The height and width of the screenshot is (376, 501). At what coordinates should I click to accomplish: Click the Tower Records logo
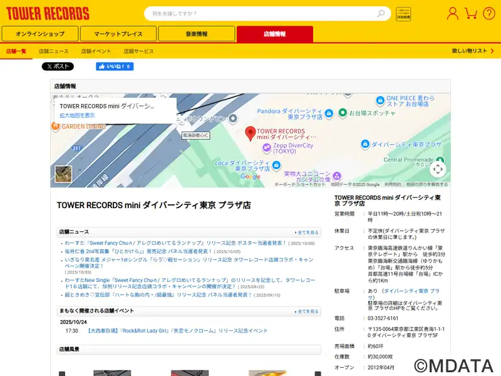click(48, 13)
